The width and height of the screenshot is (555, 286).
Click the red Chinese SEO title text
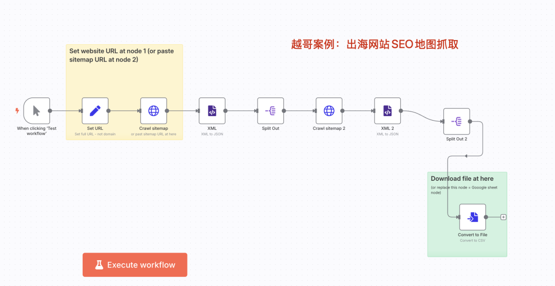pyautogui.click(x=375, y=44)
